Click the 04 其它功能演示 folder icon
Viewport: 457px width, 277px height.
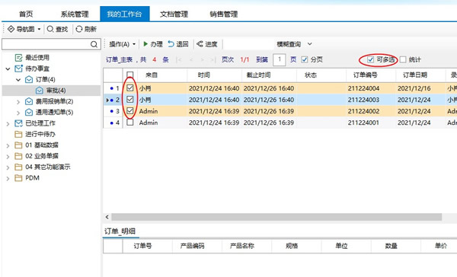pos(18,167)
